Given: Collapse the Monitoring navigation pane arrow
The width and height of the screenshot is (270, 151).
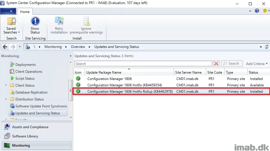Looking at the screenshot, I should (70, 56).
